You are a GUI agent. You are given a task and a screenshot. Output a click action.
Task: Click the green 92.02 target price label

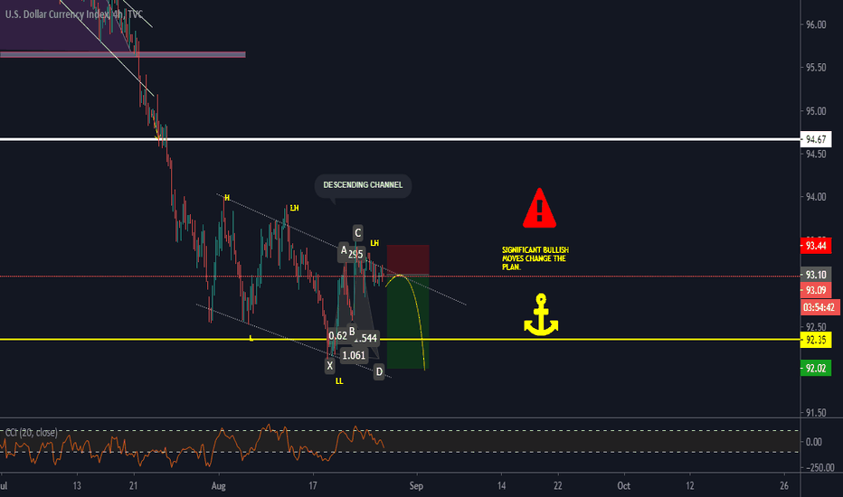tap(816, 368)
